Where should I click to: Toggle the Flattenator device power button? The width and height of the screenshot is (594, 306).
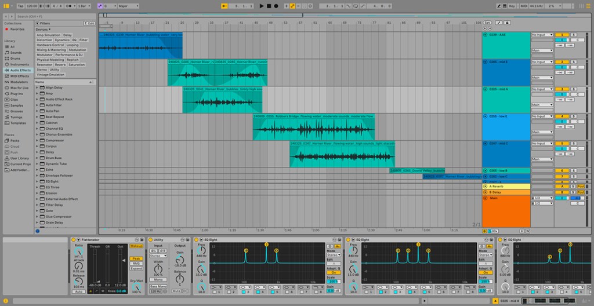(x=74, y=239)
